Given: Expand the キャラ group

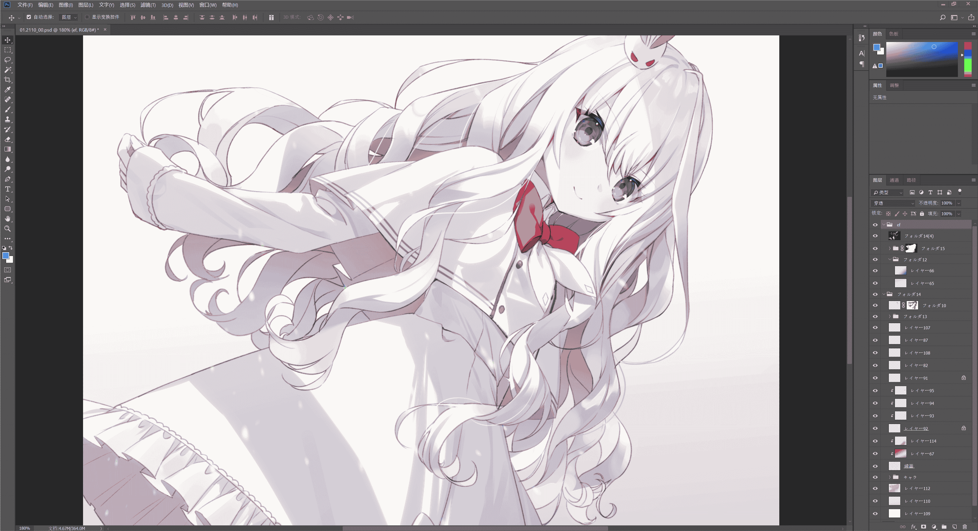Looking at the screenshot, I should click(890, 477).
